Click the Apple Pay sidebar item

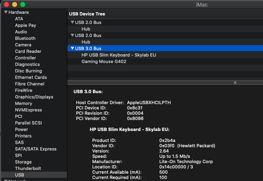[x=26, y=25]
